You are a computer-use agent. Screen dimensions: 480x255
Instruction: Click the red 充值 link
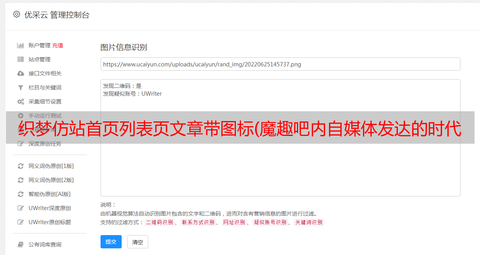[58, 45]
